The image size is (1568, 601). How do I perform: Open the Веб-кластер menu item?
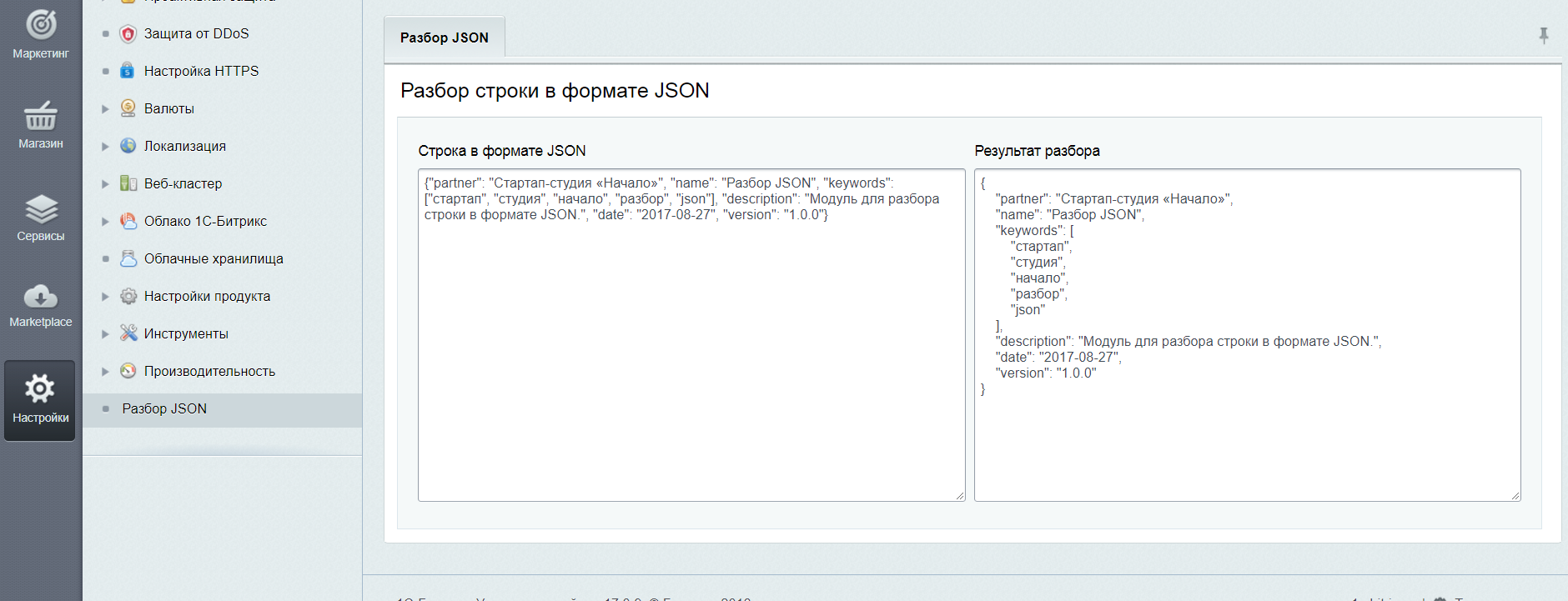click(x=183, y=183)
